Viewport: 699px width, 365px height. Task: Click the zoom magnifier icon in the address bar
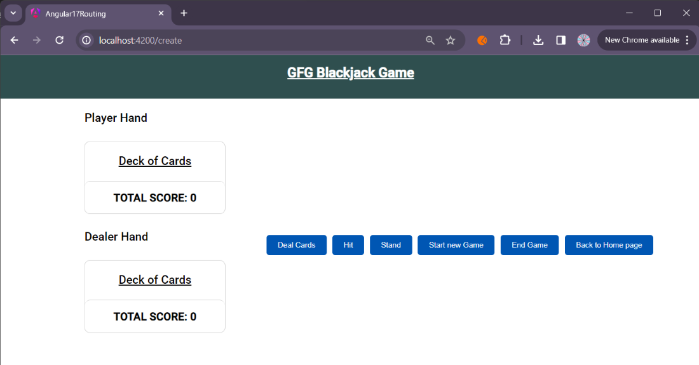[x=430, y=41]
